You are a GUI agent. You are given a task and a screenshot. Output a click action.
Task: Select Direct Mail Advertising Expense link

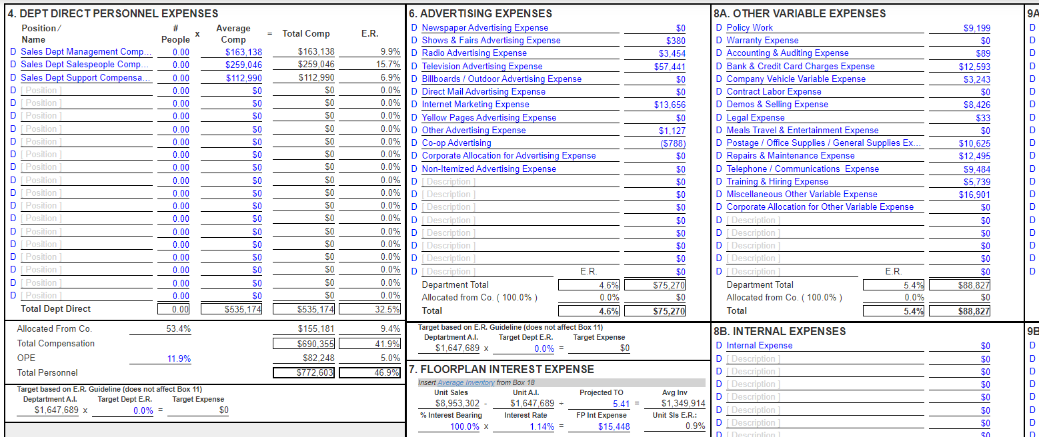tap(483, 91)
